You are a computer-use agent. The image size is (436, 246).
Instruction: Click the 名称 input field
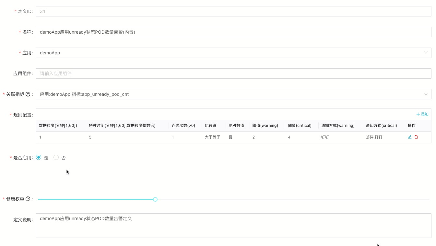coord(233,32)
